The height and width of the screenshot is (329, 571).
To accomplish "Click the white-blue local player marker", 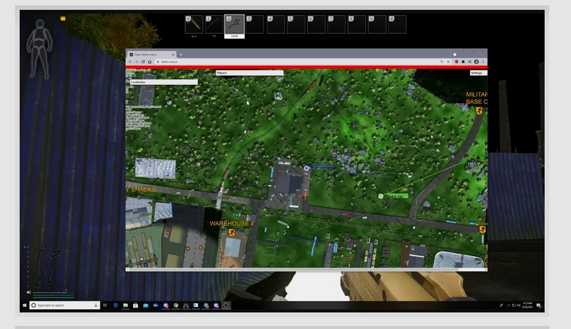I will pos(307,168).
